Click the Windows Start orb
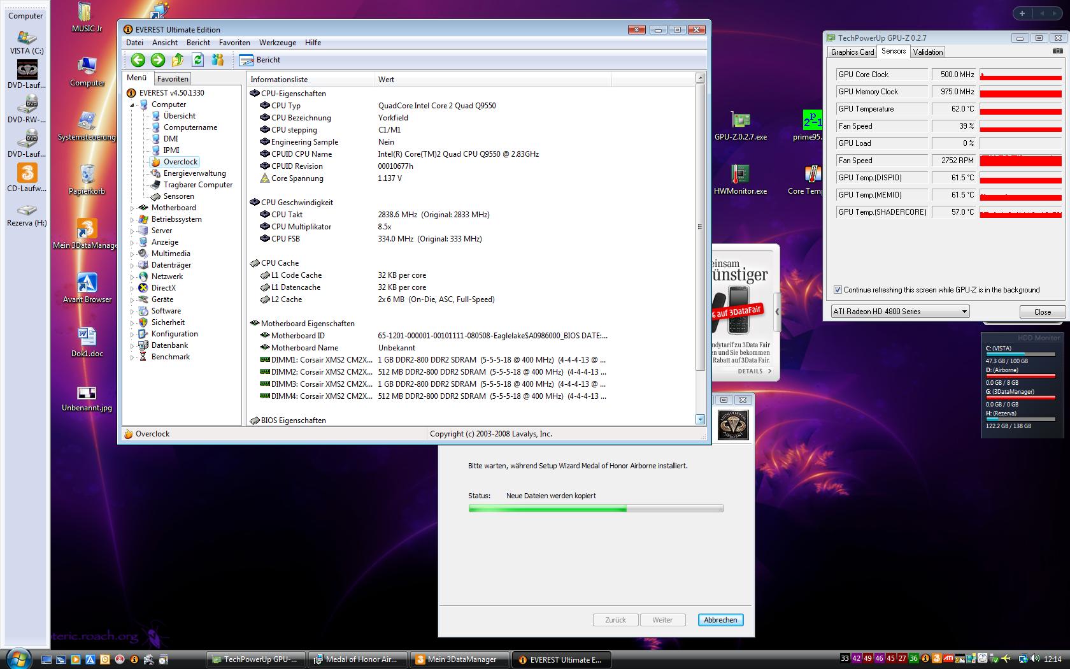The height and width of the screenshot is (669, 1070). 18,658
